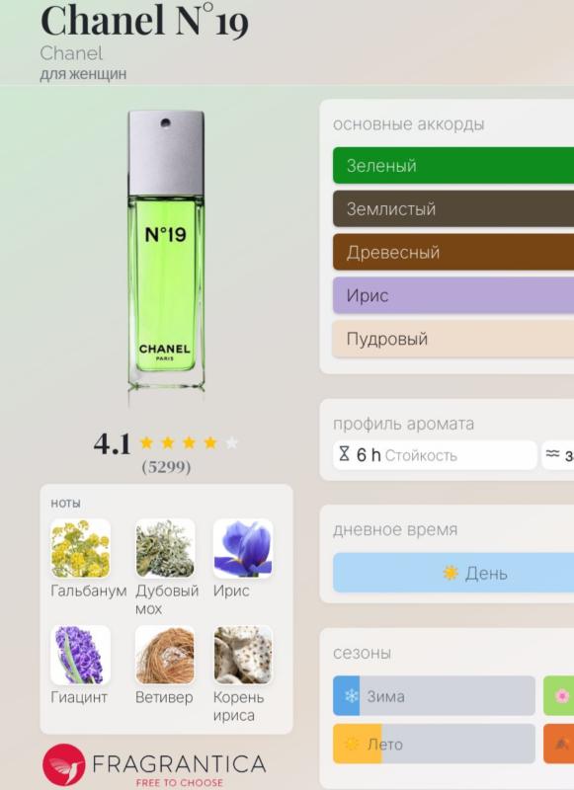This screenshot has width=574, height=790.
Task: Select the Землистый accord bar
Action: tap(453, 208)
